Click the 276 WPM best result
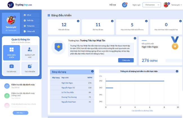 (149, 60)
